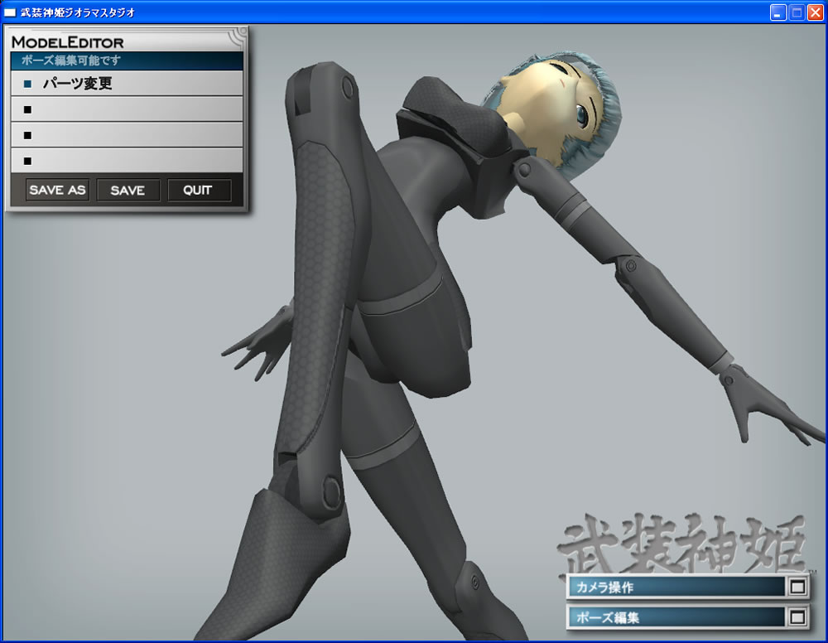Expand the カメラ操作 panel using its square icon
Screen dimensions: 828x643
[797, 587]
